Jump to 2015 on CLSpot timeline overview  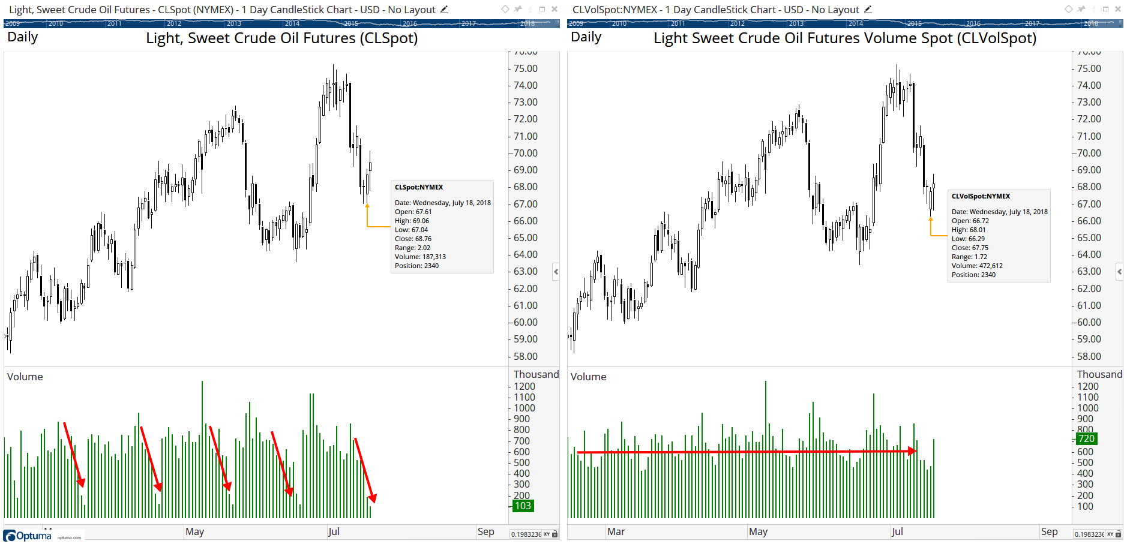click(x=351, y=23)
